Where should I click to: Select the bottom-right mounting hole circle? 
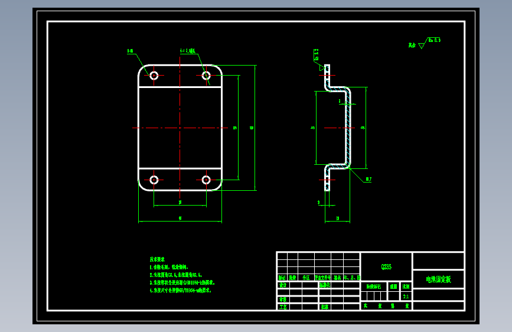tap(206, 180)
